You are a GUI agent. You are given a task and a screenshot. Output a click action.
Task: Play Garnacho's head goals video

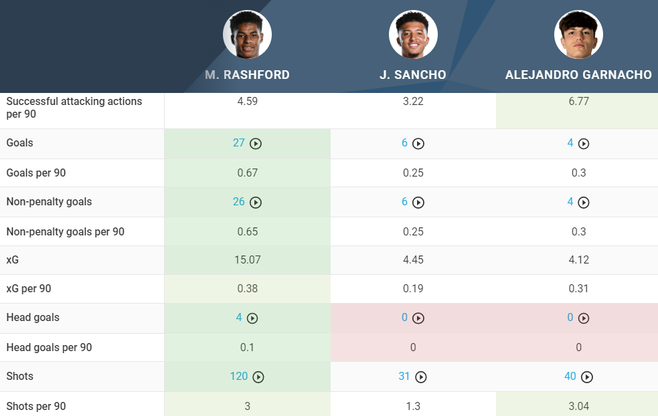click(584, 318)
